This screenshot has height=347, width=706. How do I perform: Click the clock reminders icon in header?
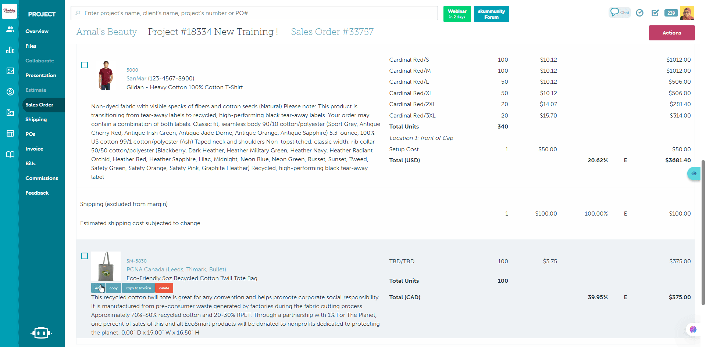pyautogui.click(x=640, y=13)
